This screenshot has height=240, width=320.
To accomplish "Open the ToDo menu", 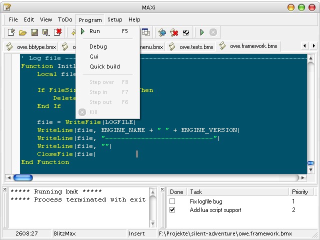I will pos(65,19).
